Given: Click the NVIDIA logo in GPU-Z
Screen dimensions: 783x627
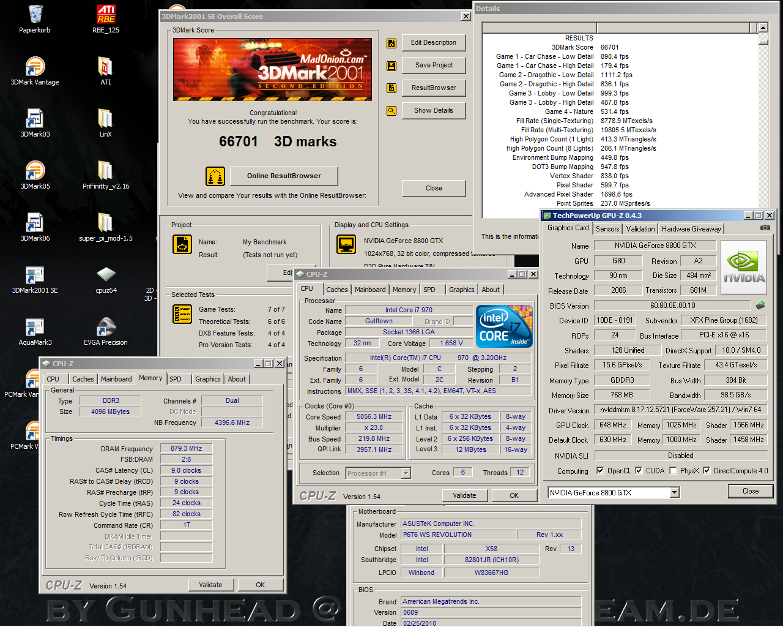Looking at the screenshot, I should click(743, 267).
